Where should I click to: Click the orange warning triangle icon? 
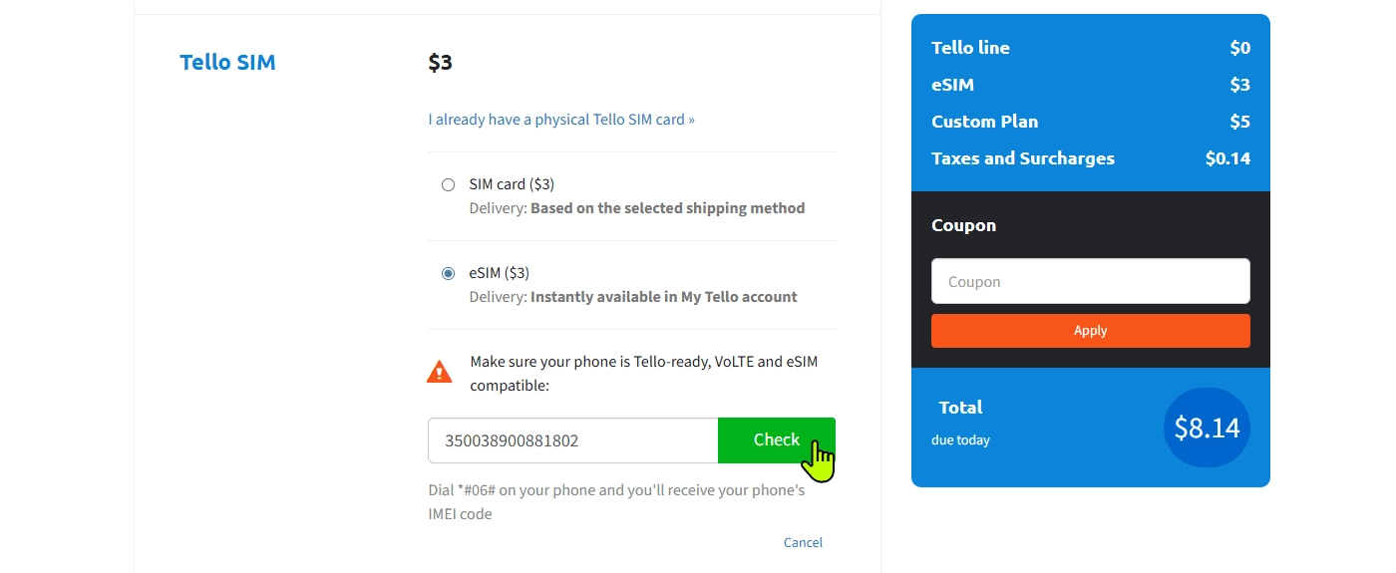tap(440, 372)
